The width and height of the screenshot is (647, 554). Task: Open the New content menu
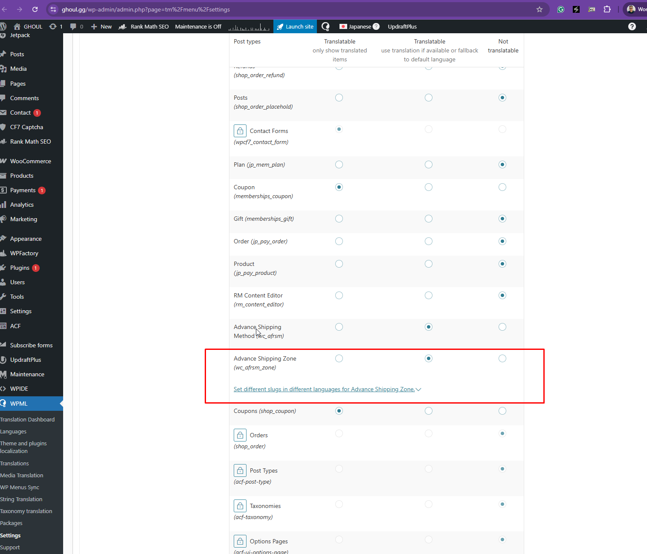tap(102, 26)
